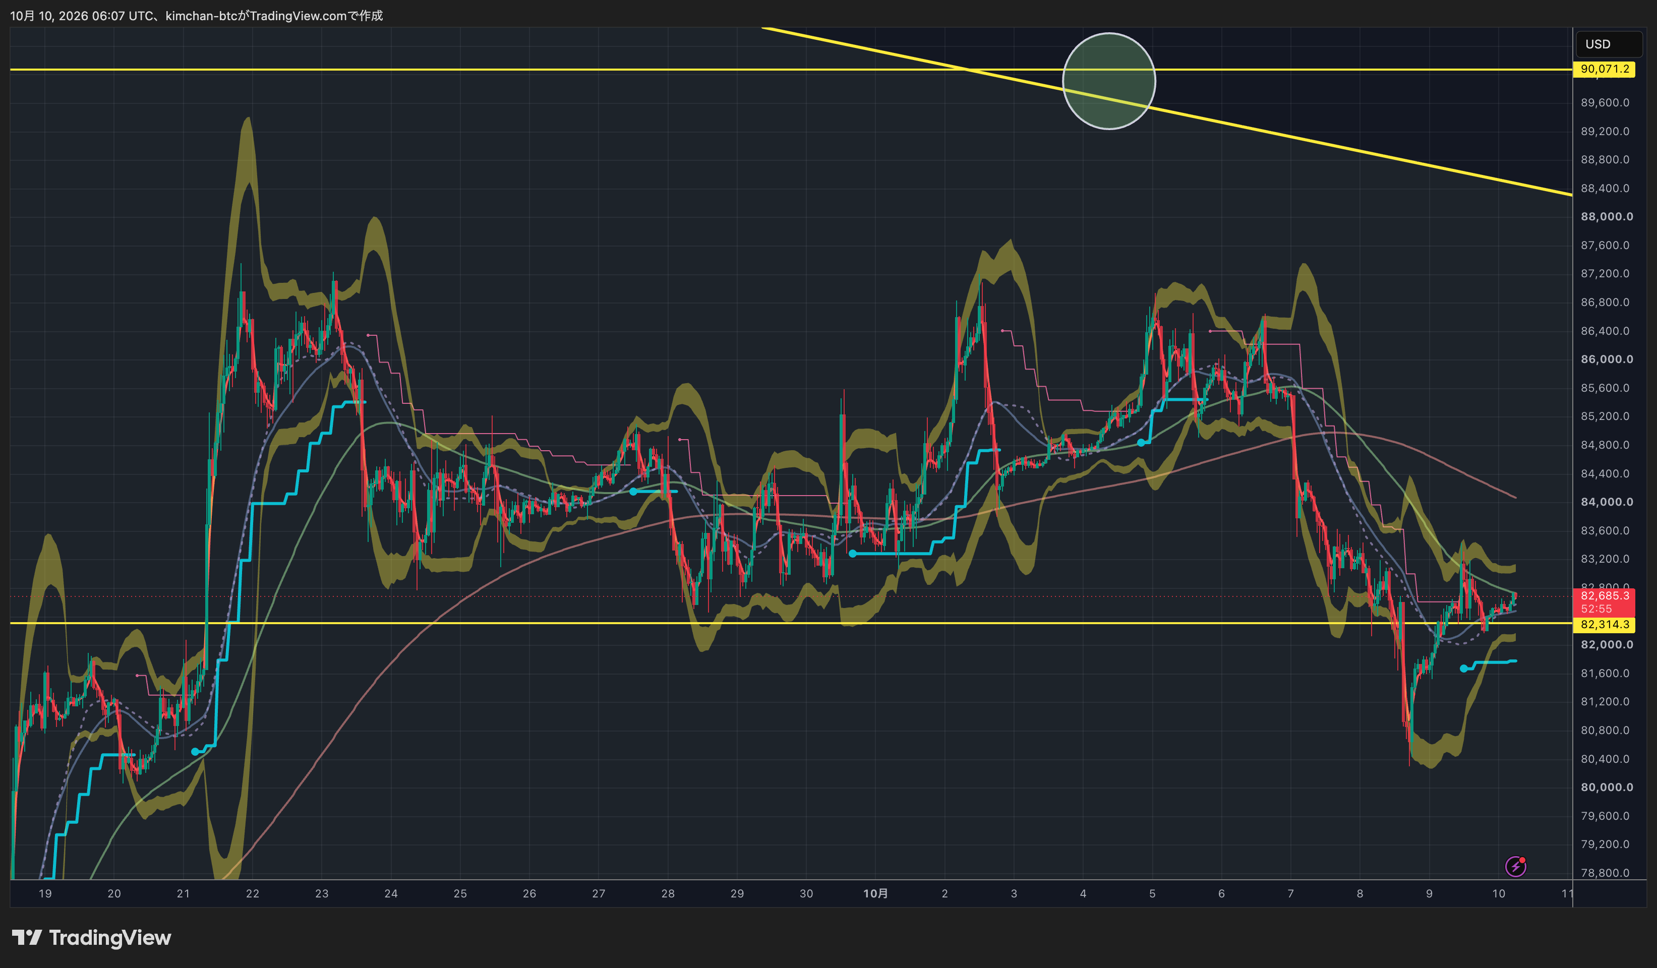The width and height of the screenshot is (1657, 968).
Task: Click the 84,000.0 price axis label
Action: point(1607,503)
